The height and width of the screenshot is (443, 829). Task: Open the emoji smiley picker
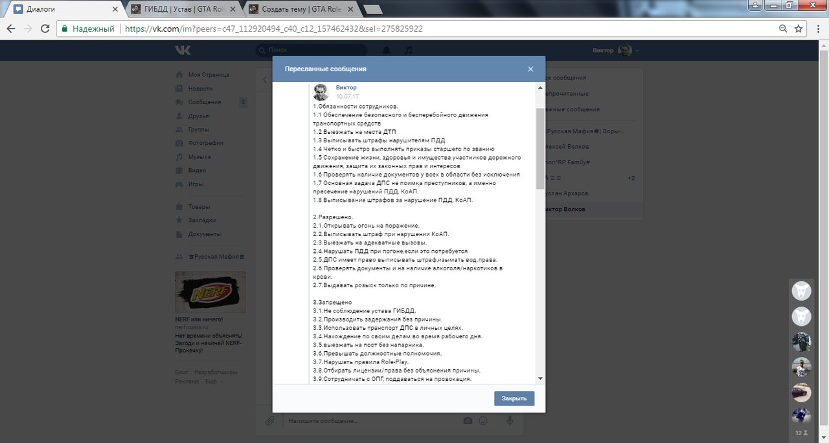pos(483,420)
